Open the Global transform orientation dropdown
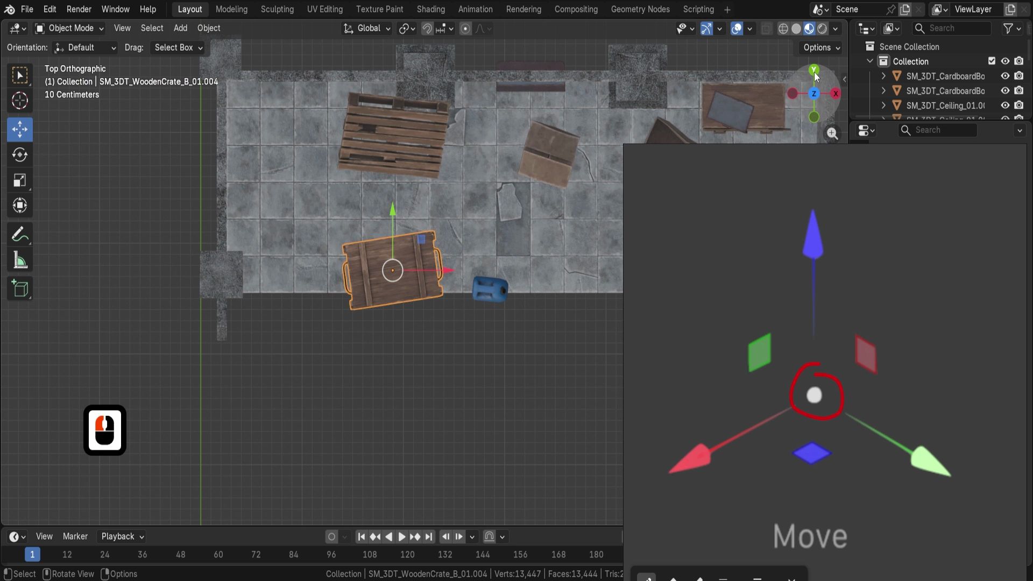1033x581 pixels. (x=367, y=29)
